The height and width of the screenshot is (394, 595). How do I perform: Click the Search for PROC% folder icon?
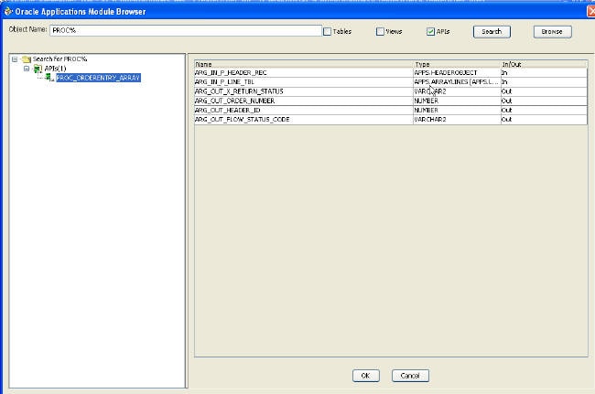[27, 59]
